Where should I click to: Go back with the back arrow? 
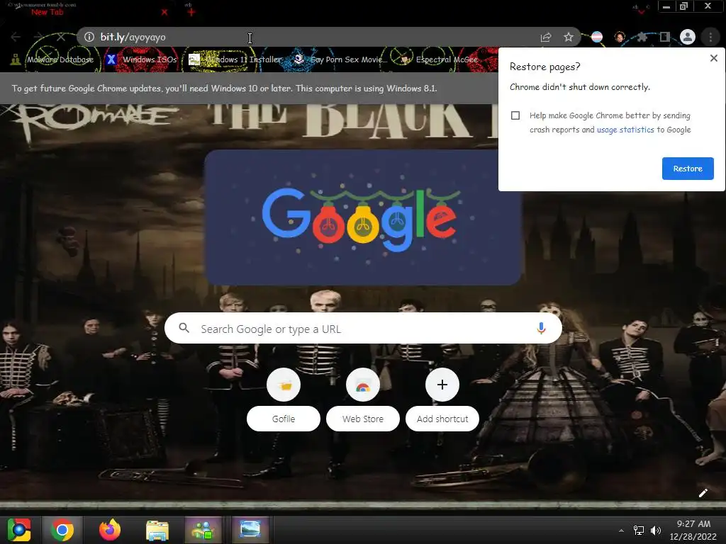pyautogui.click(x=16, y=37)
